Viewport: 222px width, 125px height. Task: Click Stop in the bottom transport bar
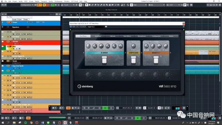pyautogui.click(x=132, y=118)
